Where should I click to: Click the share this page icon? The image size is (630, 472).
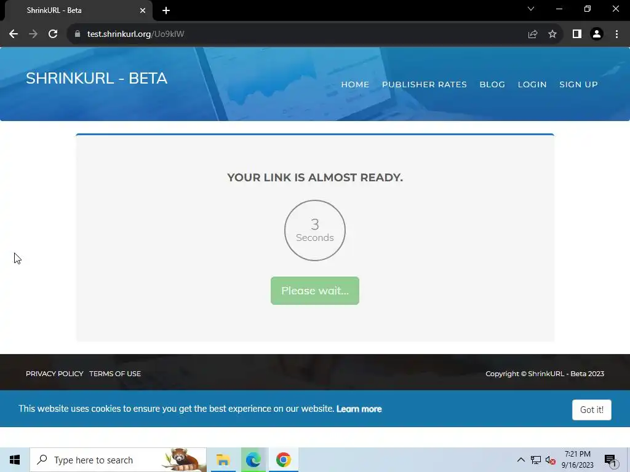533,34
